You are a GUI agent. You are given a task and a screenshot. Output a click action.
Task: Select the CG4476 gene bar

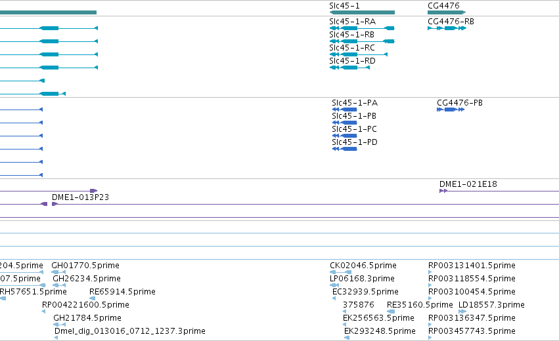(x=447, y=12)
